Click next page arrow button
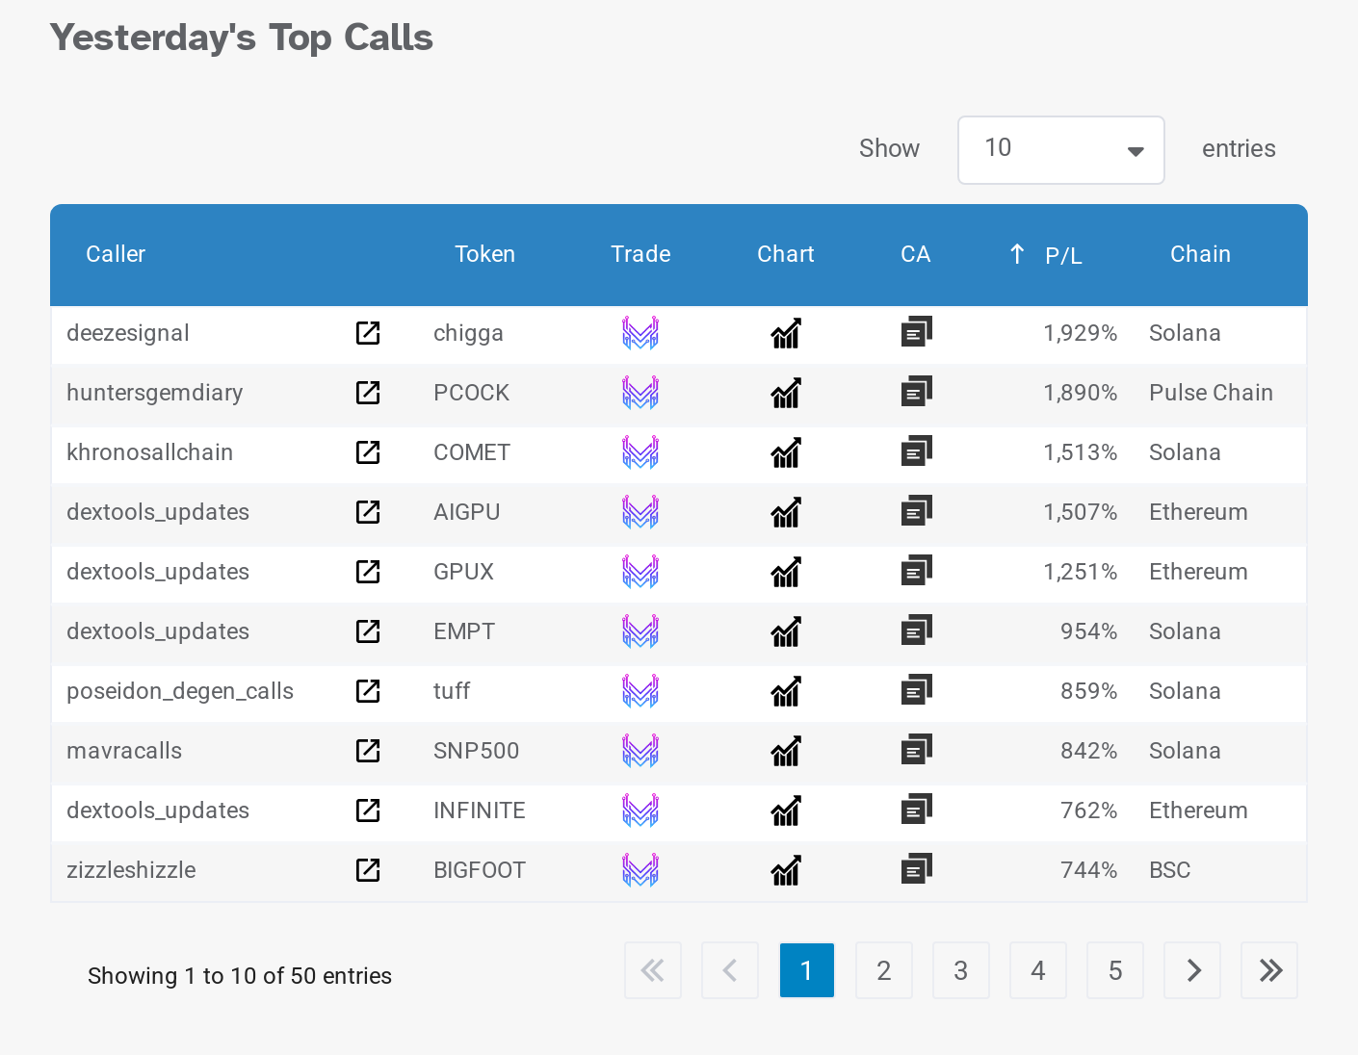 tap(1192, 970)
